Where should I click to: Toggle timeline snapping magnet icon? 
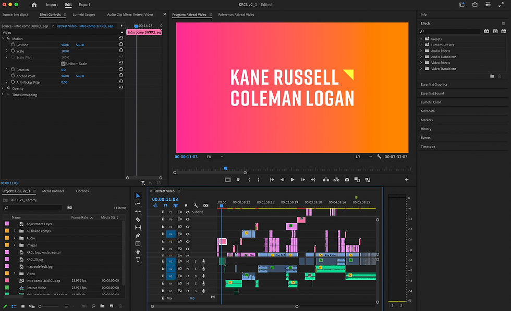pos(165,205)
